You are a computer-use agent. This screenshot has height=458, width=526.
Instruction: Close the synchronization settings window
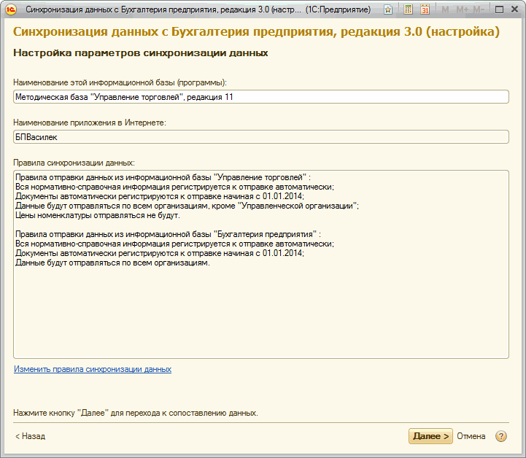[514, 9]
